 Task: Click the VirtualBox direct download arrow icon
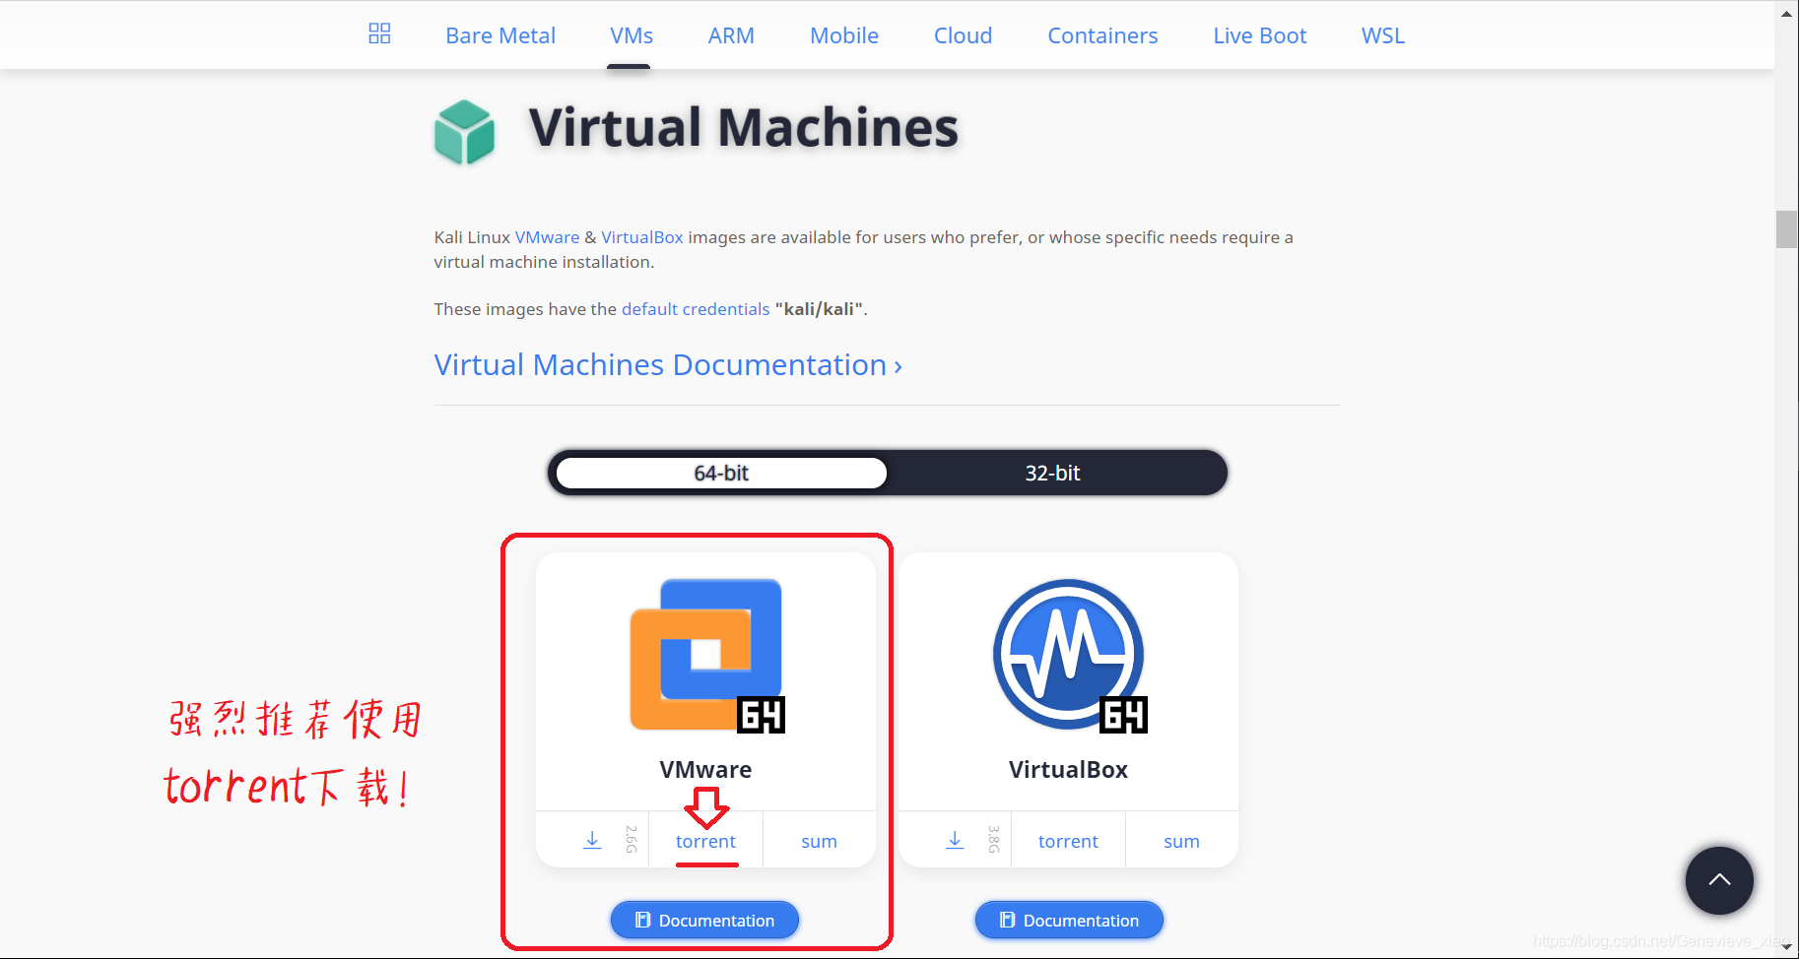(x=955, y=840)
